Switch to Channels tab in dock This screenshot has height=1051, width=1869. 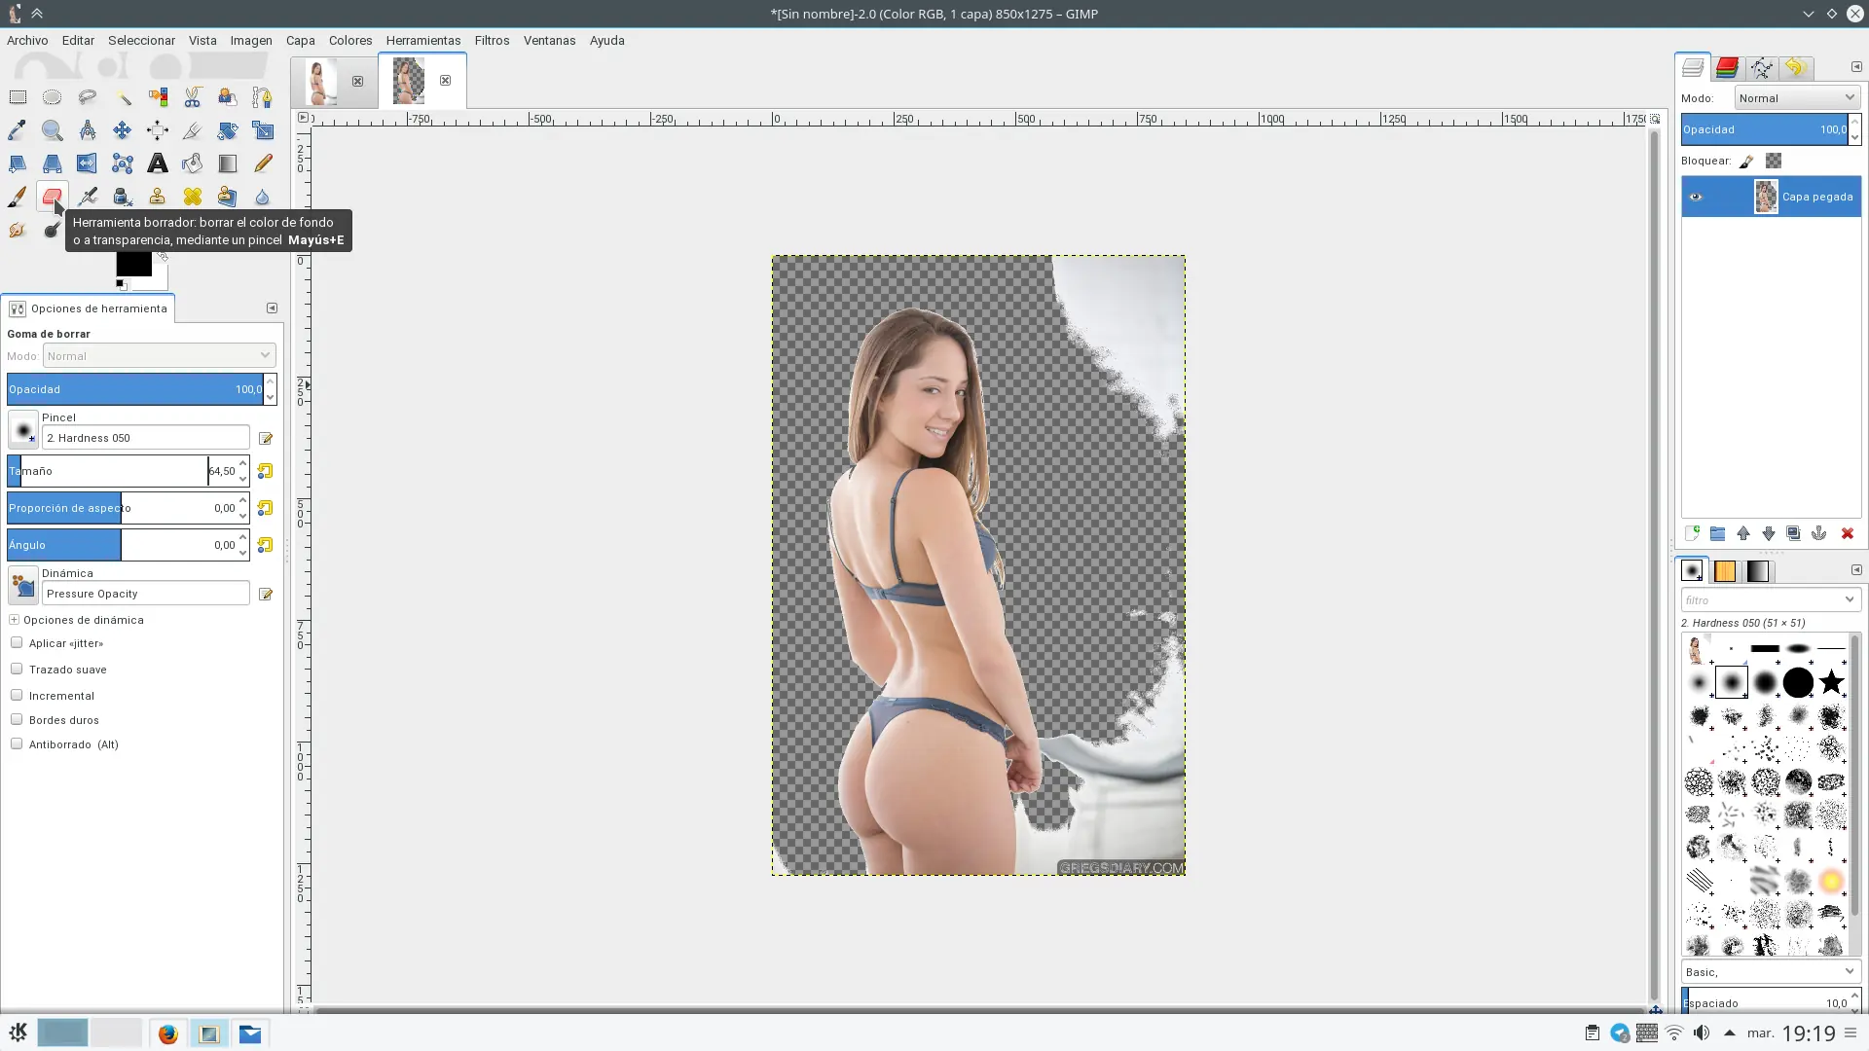1727,68
